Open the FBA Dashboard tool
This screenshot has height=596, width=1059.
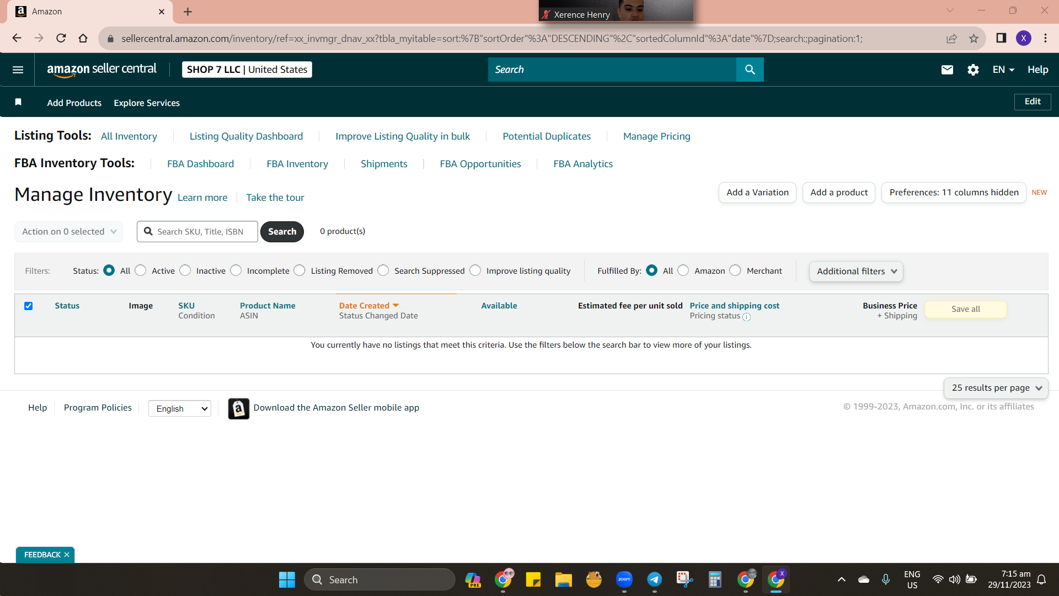tap(201, 164)
